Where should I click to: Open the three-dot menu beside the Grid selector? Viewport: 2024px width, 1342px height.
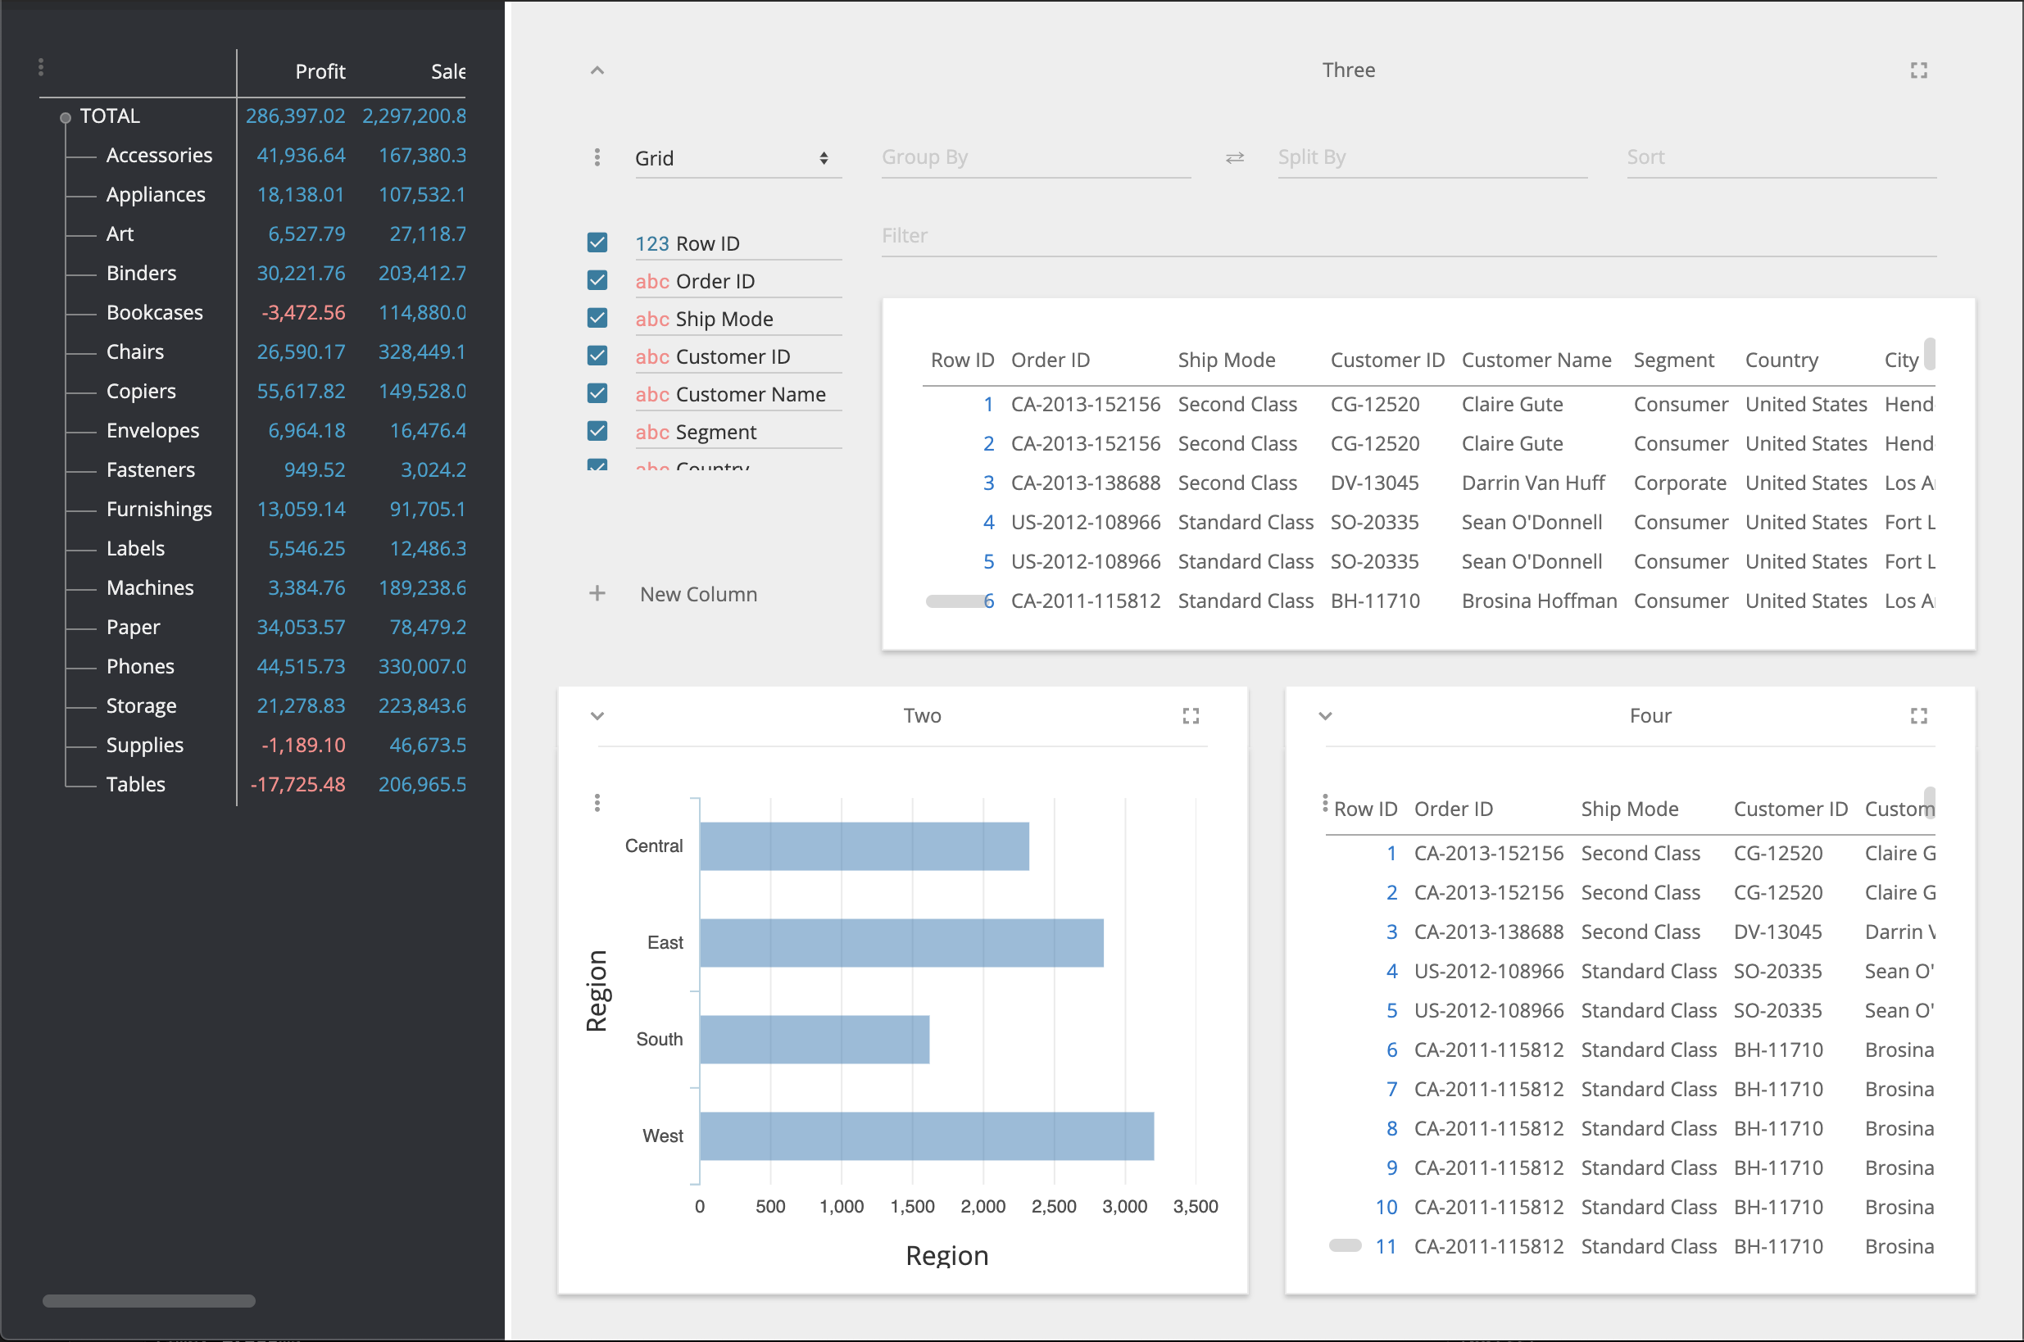(597, 157)
